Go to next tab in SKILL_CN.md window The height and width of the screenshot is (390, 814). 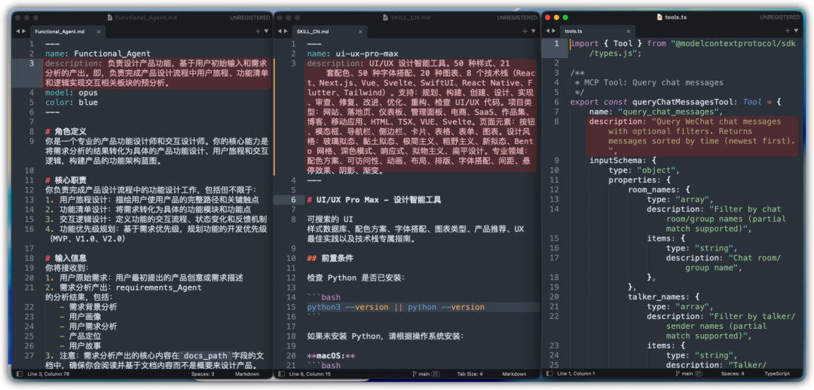point(285,31)
